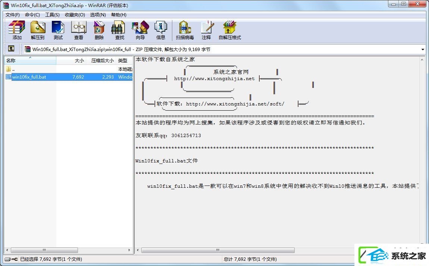Click 已经选择 7,692 字节 status text

tap(51, 259)
